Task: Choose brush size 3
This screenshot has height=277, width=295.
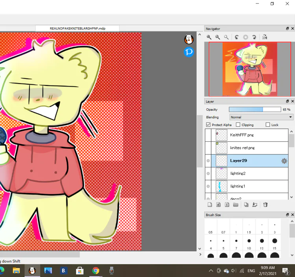Action: (x=275, y=227)
